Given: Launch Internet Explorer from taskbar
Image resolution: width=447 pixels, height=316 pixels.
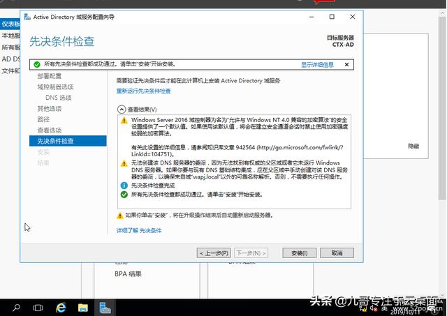Looking at the screenshot, I should pos(61,308).
